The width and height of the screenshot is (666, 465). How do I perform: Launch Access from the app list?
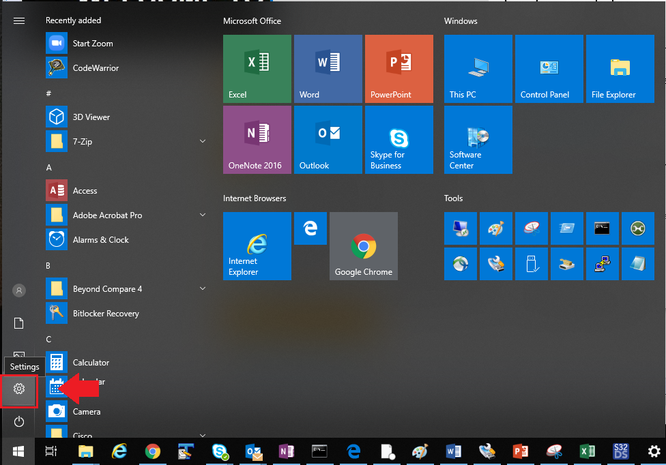click(x=126, y=190)
